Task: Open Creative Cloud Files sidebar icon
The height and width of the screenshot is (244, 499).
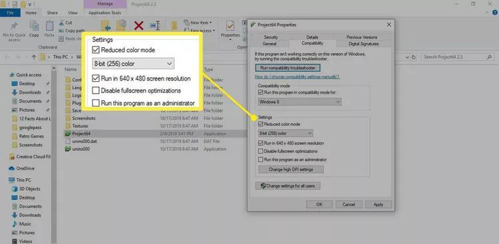Action: pyautogui.click(x=12, y=156)
